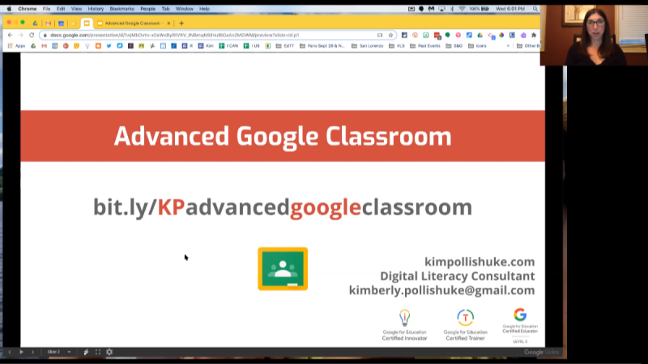Open presentation settings gear
648x364 pixels.
click(x=109, y=352)
